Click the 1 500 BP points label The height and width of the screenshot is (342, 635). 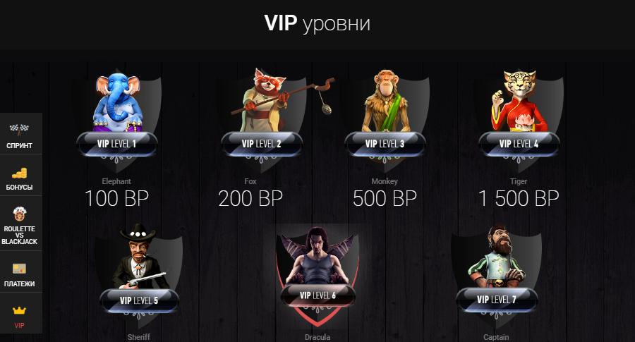pos(519,198)
